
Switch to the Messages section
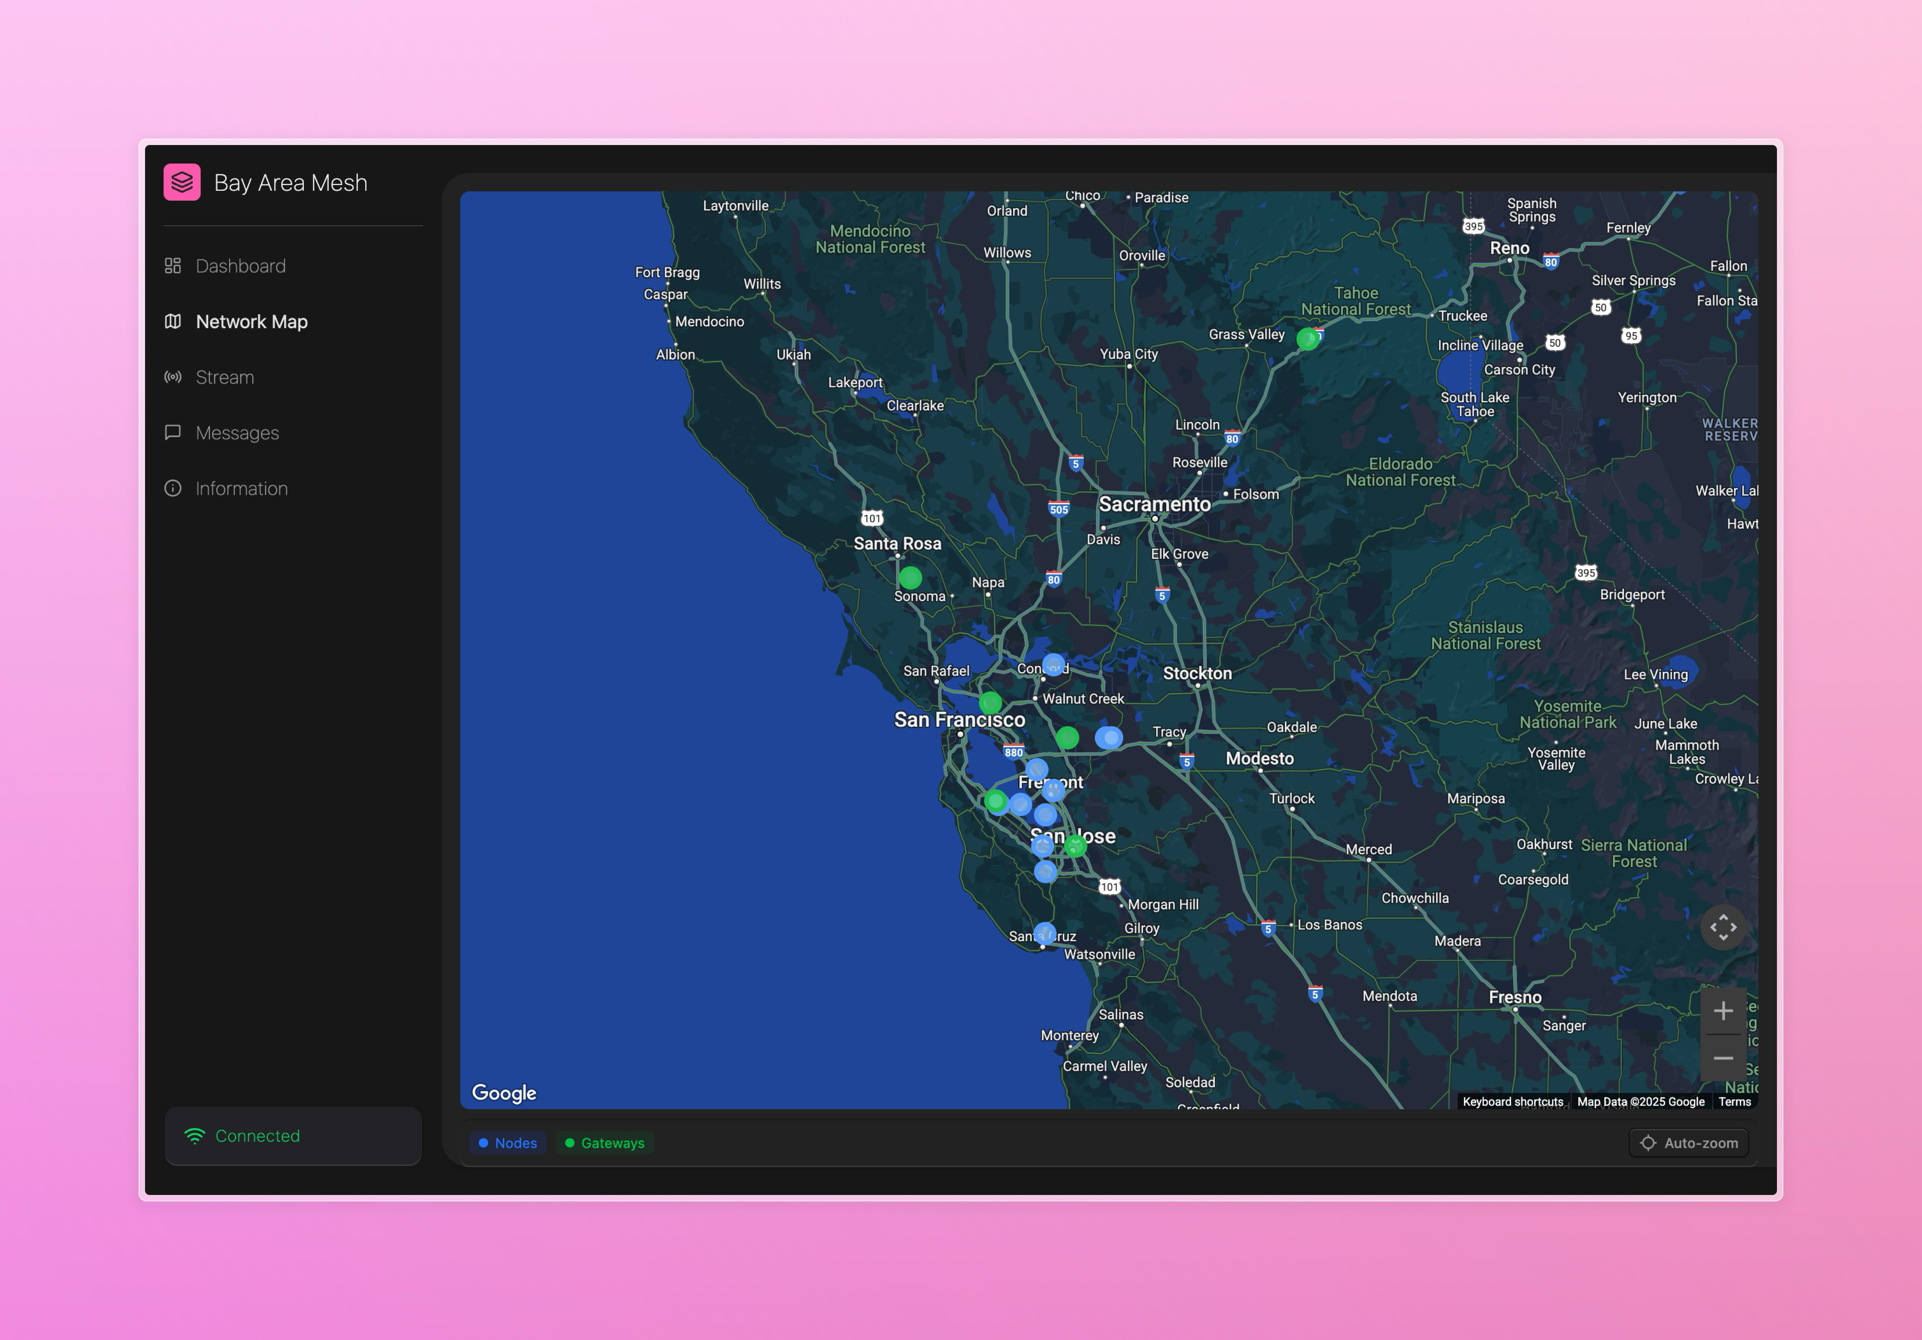tap(237, 433)
